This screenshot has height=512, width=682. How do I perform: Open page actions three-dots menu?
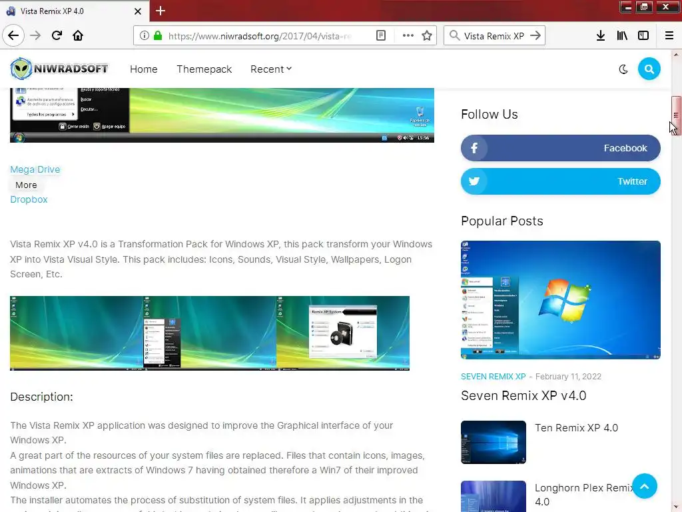(408, 36)
